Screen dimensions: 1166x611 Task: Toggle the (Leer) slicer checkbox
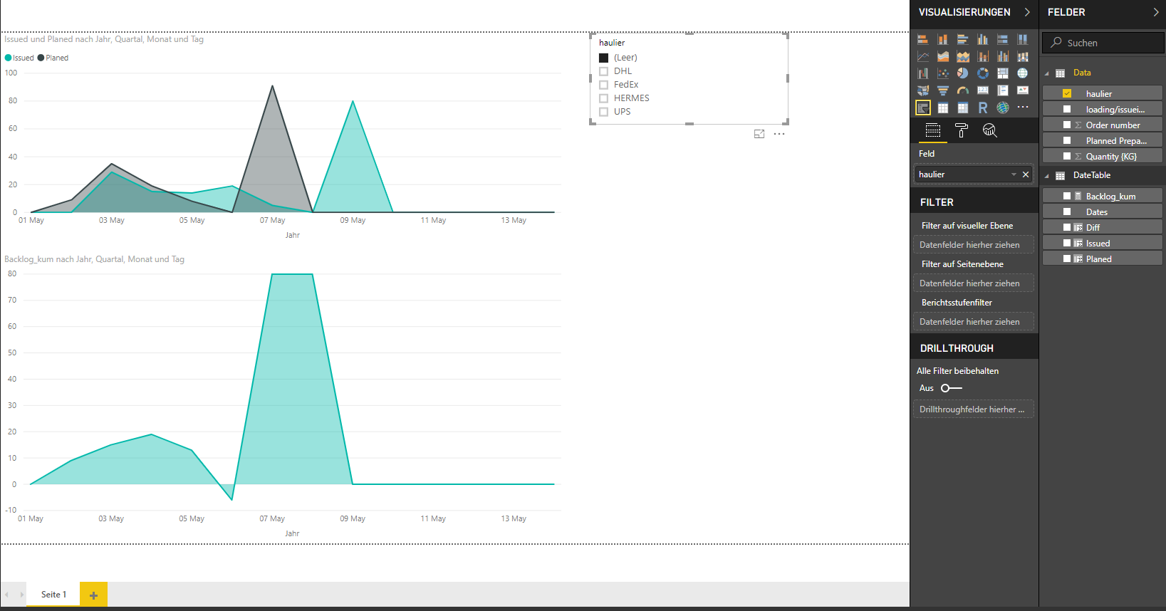pyautogui.click(x=604, y=58)
